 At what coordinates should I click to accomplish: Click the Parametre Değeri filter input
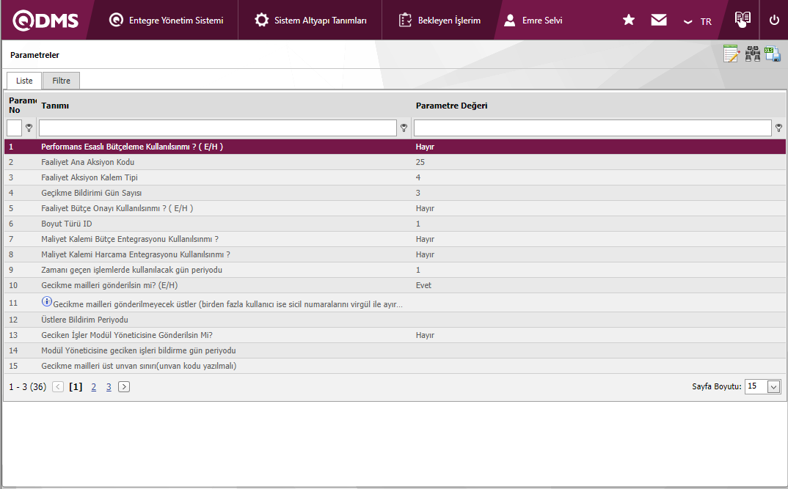[592, 128]
